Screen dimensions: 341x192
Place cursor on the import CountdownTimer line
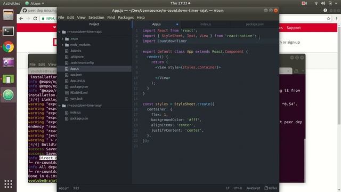click(x=165, y=41)
